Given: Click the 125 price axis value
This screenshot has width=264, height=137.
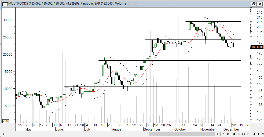Looking at the screenshot, I should 259,120.
